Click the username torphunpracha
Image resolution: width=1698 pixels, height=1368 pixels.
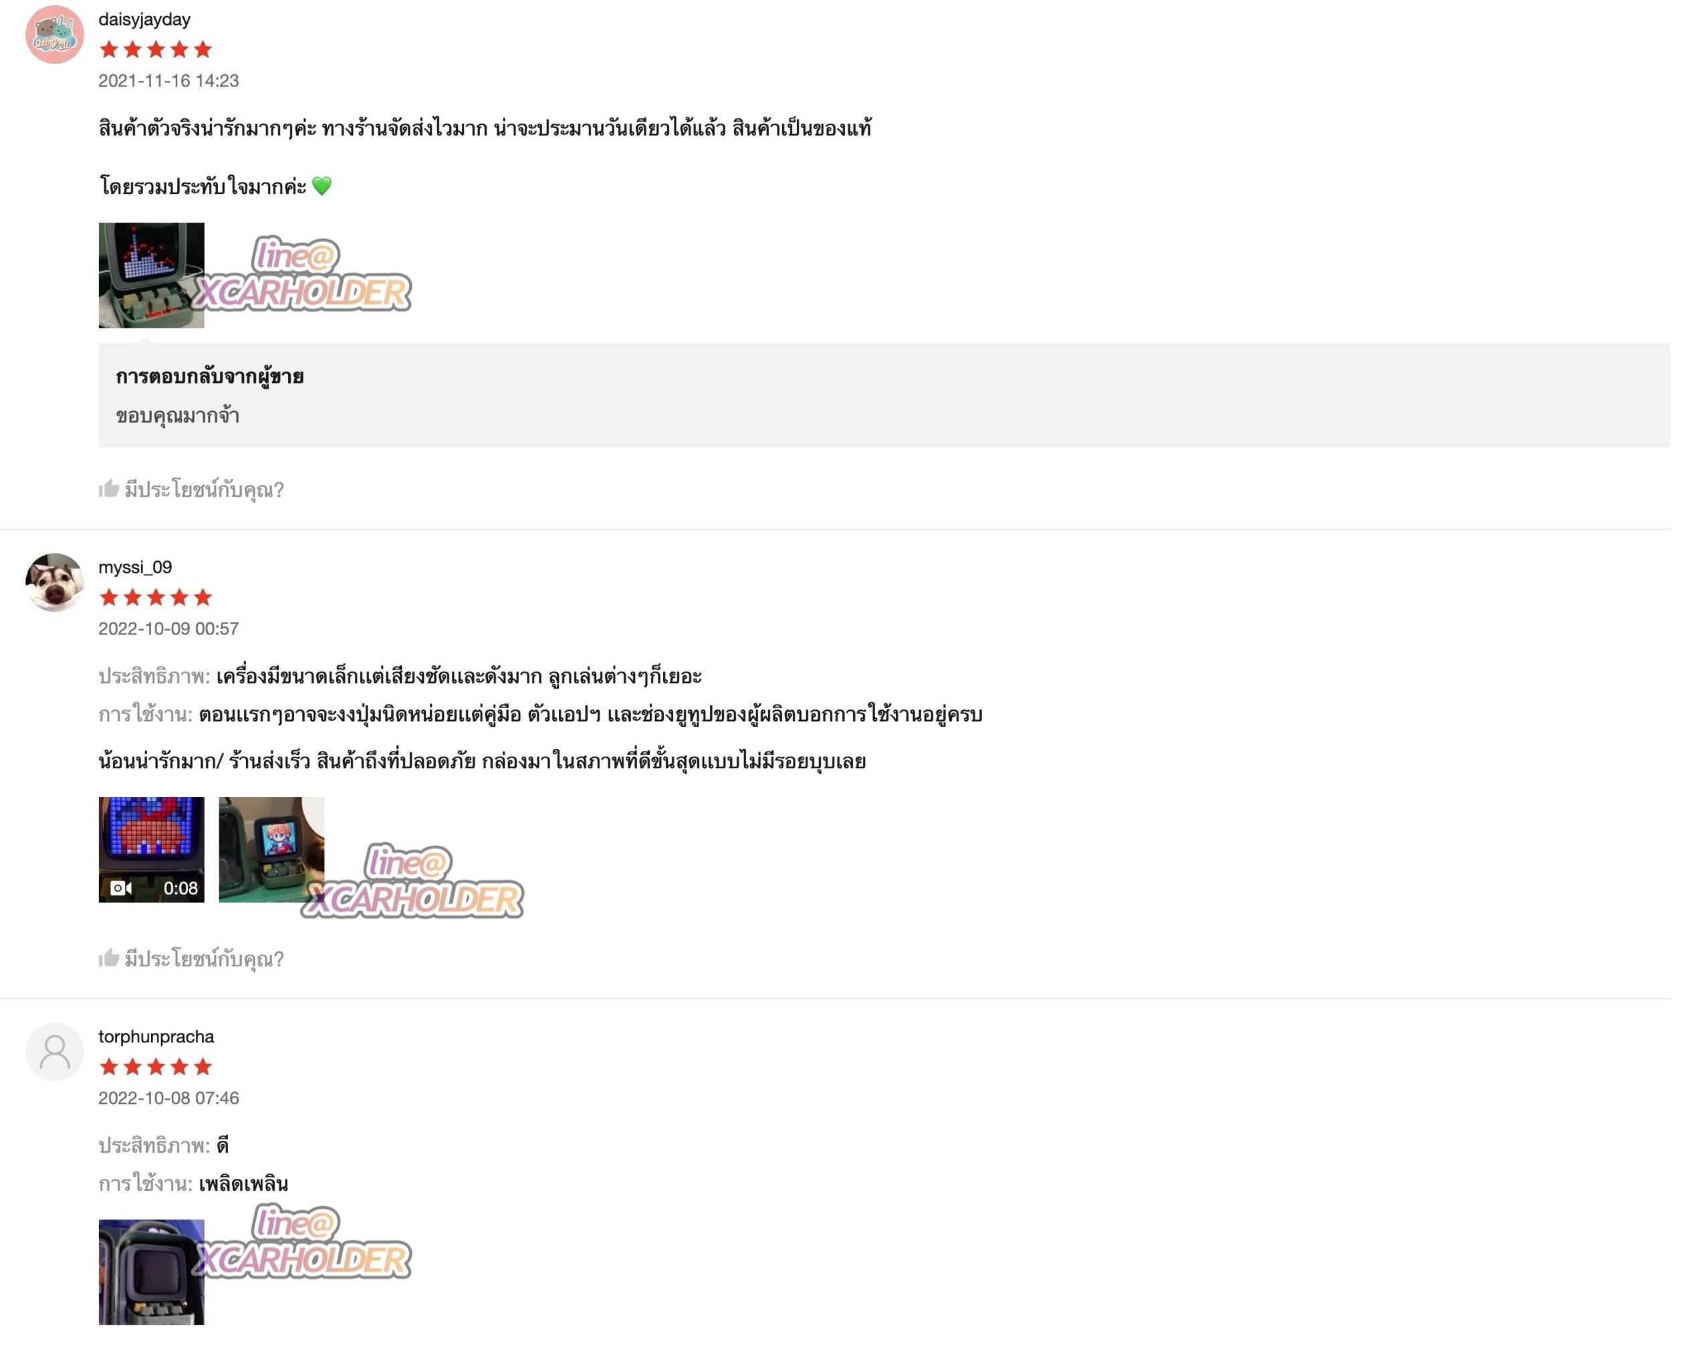coord(156,1036)
